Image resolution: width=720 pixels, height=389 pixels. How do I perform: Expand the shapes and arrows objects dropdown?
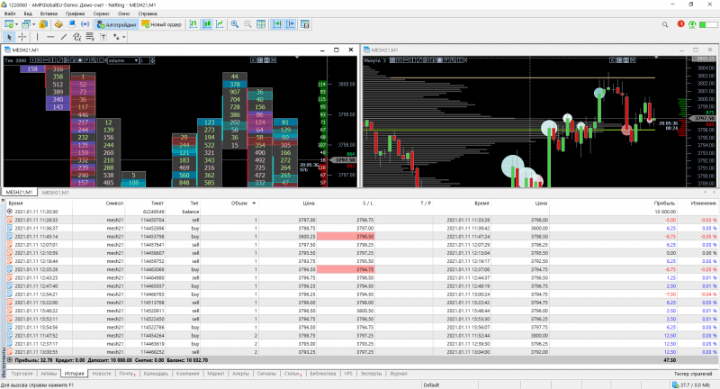click(x=124, y=37)
